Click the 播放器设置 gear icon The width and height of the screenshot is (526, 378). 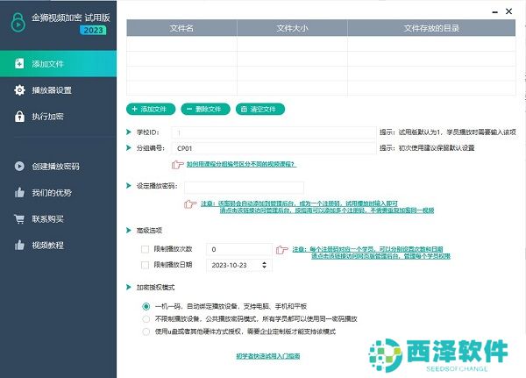click(19, 89)
